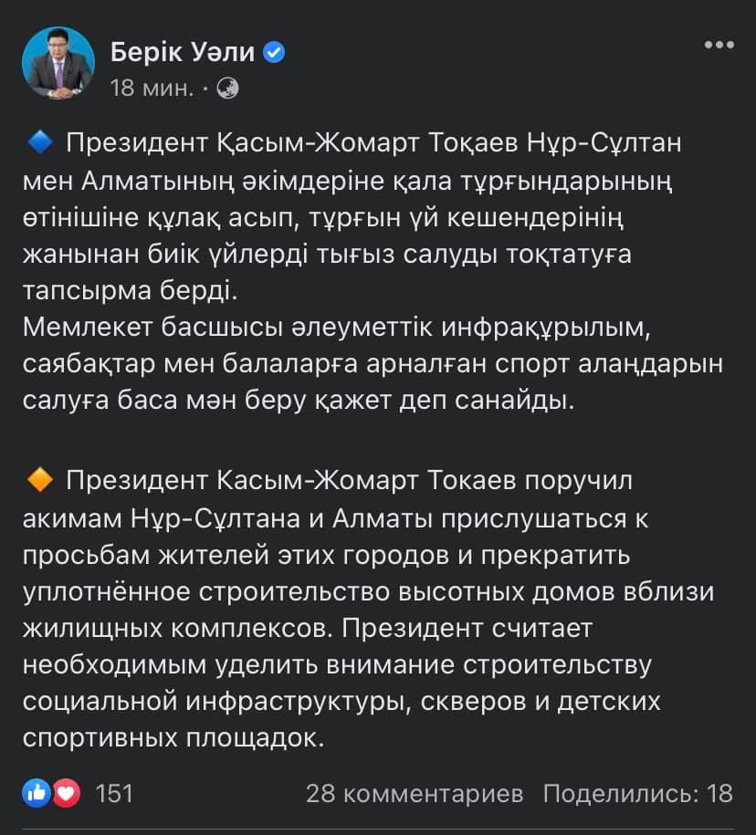Click the "18 мин." post timestamp
Screen dimensions: 756x835
click(151, 89)
